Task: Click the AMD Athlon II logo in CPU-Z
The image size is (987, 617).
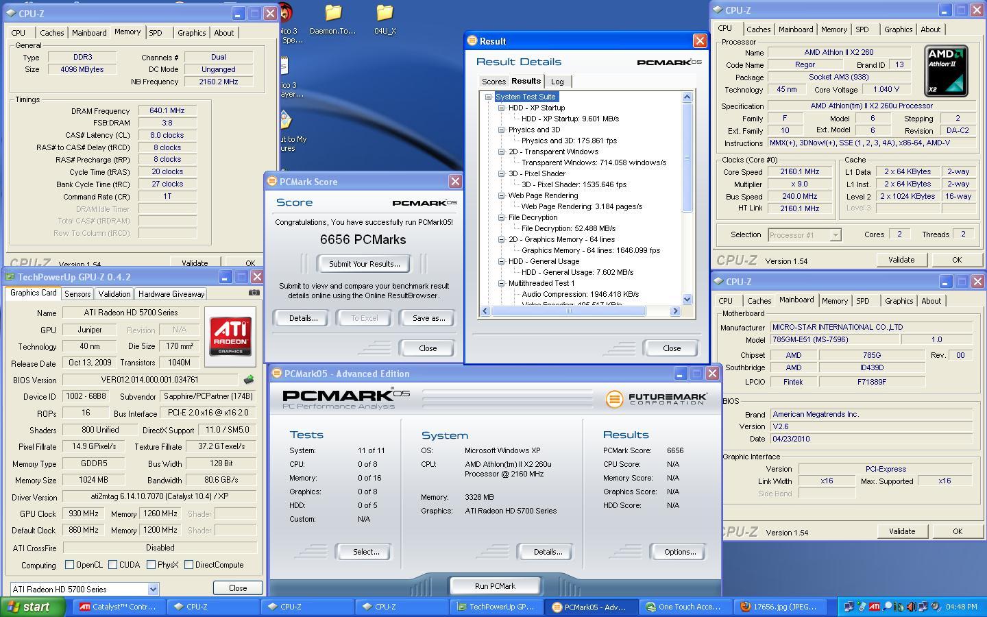Action: point(946,71)
